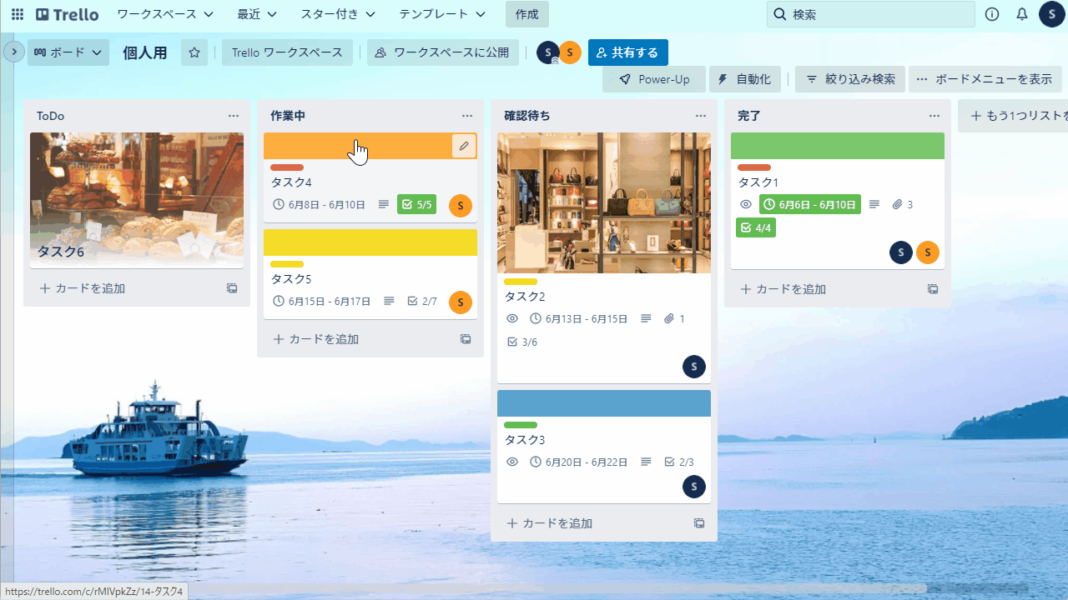Open the notifications bell

[x=1021, y=14]
